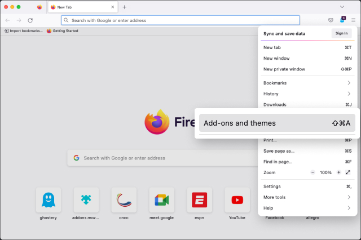
Task: Open the cncc shortcut tile
Action: tap(124, 199)
